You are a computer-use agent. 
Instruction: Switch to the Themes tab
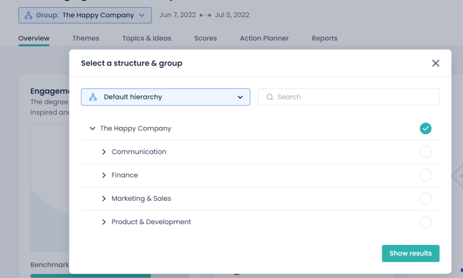click(x=86, y=39)
